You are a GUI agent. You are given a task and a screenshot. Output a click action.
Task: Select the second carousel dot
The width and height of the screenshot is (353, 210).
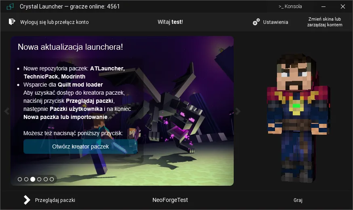[x=26, y=179]
